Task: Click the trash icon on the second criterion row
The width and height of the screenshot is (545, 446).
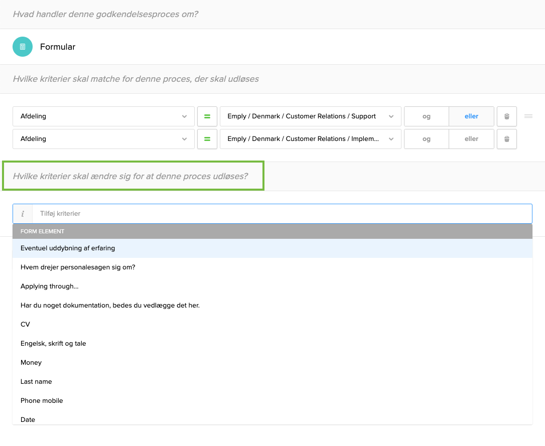Action: pos(506,139)
